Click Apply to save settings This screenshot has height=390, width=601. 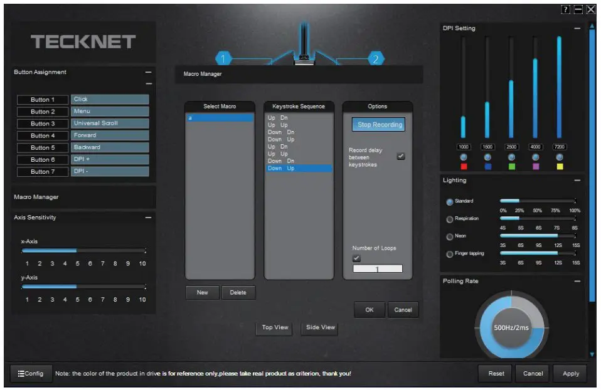click(570, 373)
